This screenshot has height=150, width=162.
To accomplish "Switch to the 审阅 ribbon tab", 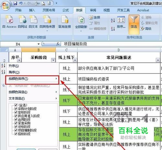I will (x=93, y=10).
